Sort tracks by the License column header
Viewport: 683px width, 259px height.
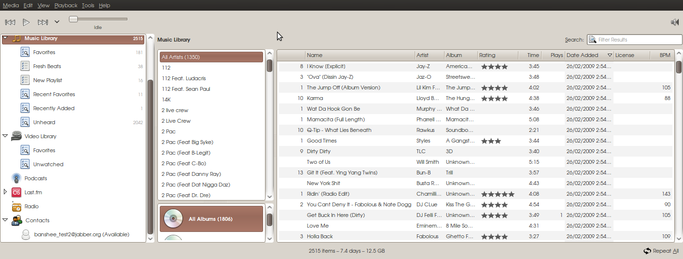[x=631, y=55]
